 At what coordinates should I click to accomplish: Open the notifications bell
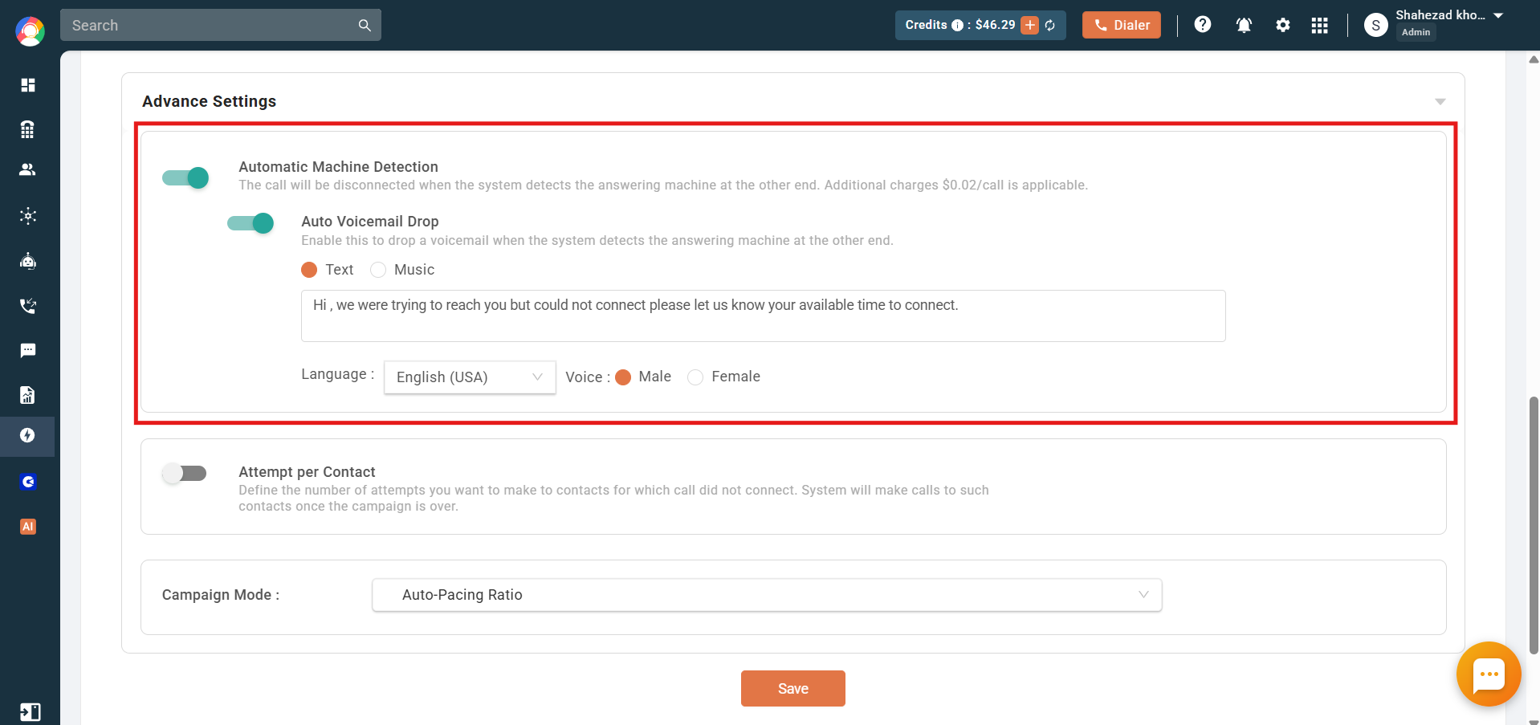[x=1244, y=25]
